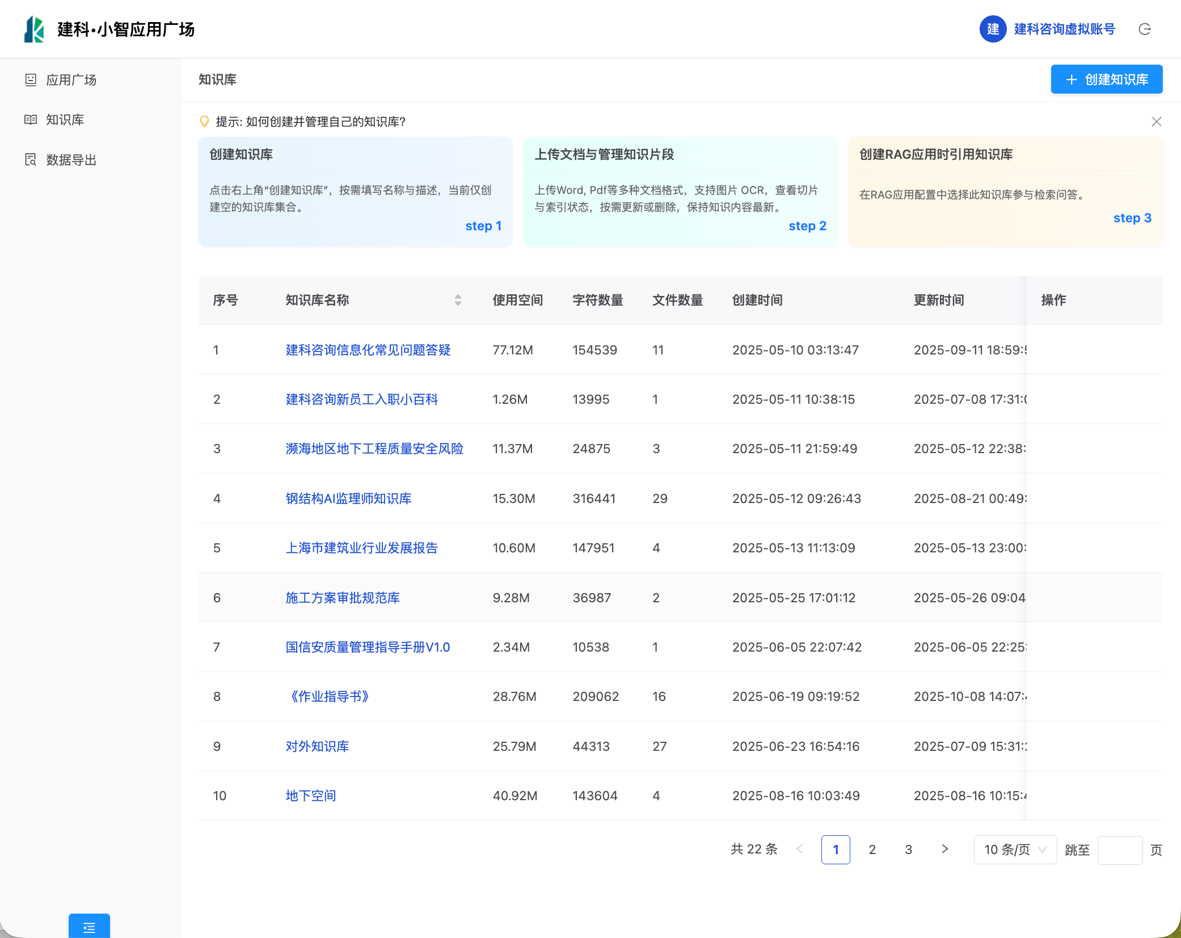Click the blue 建 user avatar
Screen dimensions: 1181x938
(993, 29)
